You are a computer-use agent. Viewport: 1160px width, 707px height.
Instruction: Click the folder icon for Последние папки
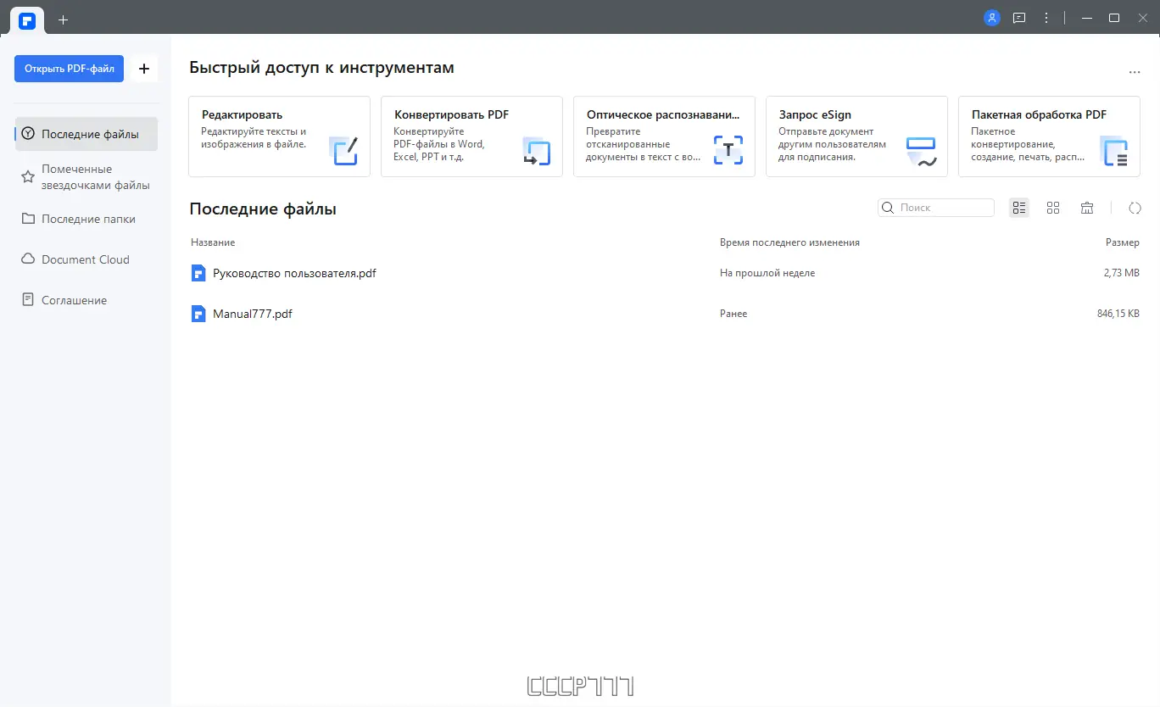click(28, 219)
